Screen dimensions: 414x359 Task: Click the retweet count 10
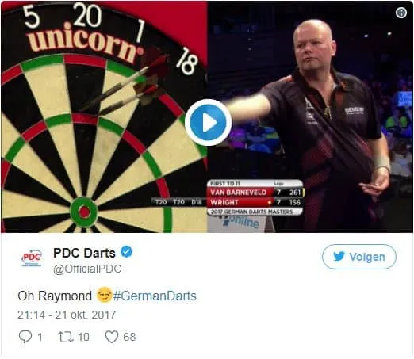pos(83,337)
